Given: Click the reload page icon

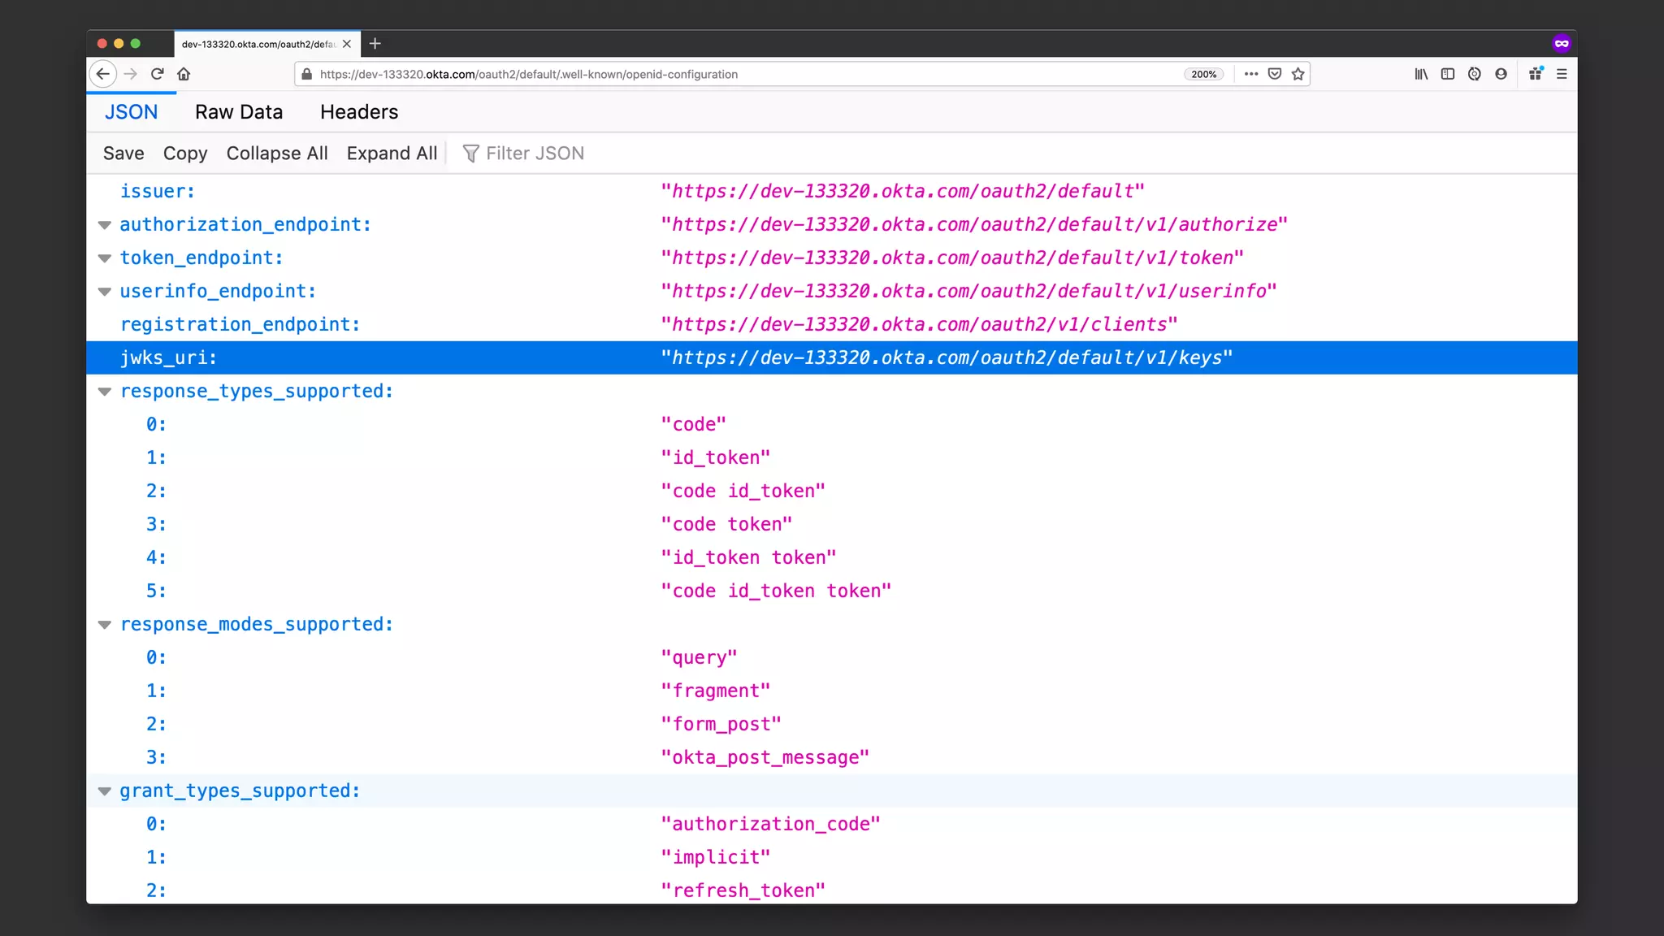Looking at the screenshot, I should point(158,74).
